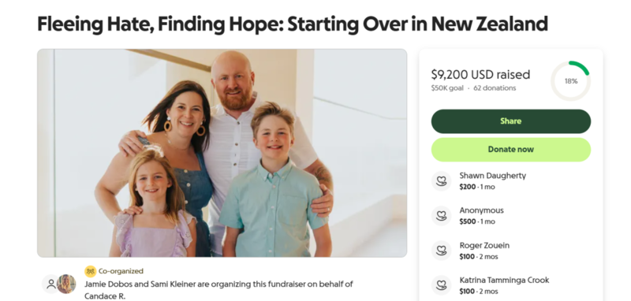Click the organizer person silhouette icon
The height and width of the screenshot is (301, 631).
[x=51, y=284]
